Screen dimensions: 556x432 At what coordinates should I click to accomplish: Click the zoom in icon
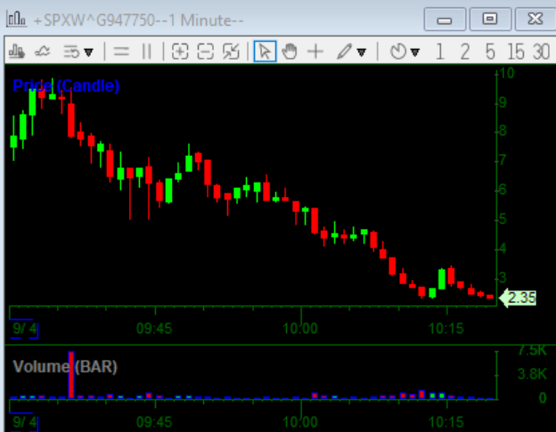click(180, 52)
